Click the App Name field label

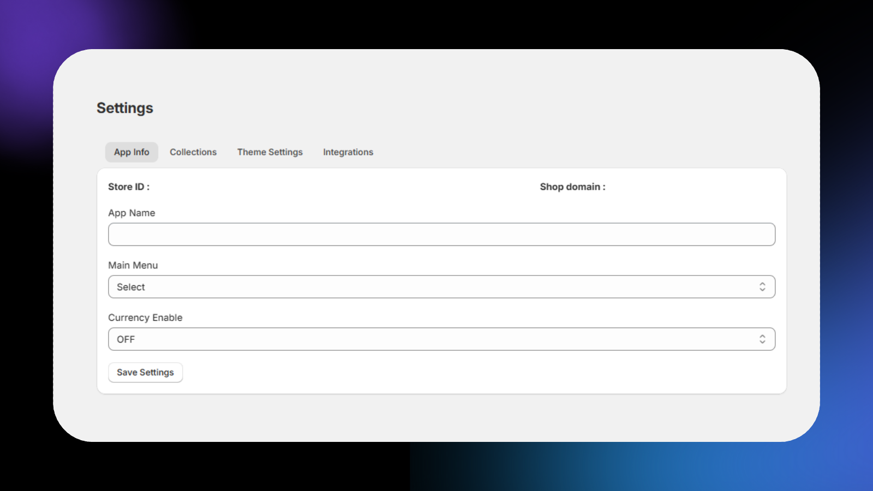coord(131,213)
